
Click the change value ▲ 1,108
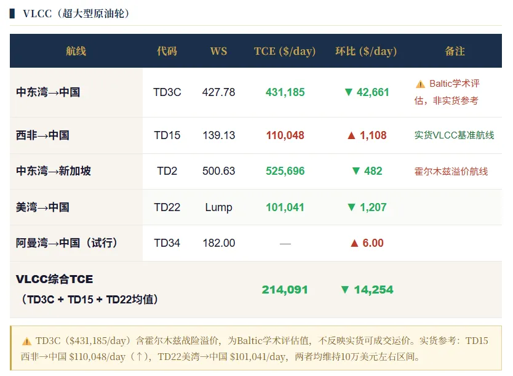(x=367, y=135)
